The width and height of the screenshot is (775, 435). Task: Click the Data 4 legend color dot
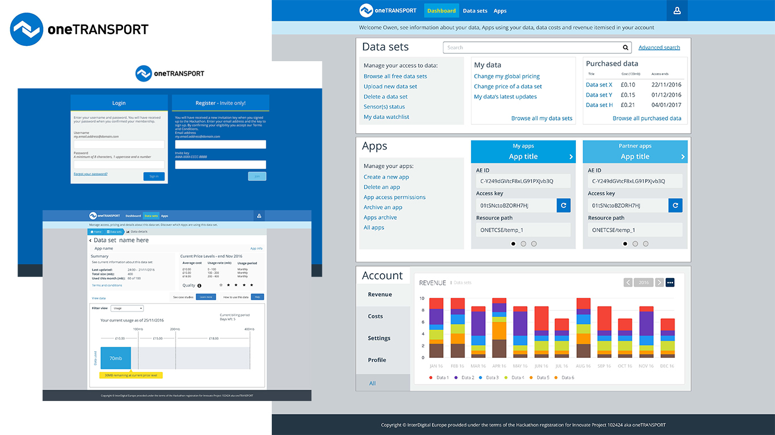click(x=506, y=377)
